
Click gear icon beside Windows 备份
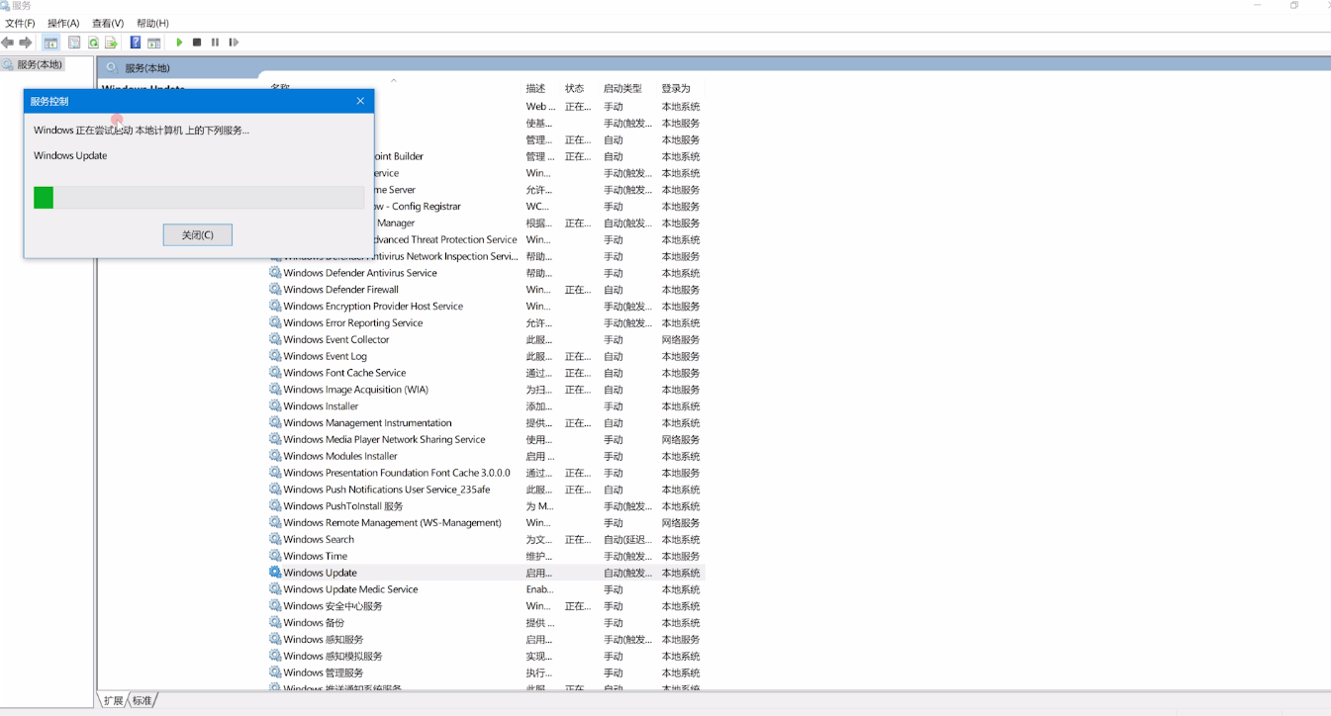(x=275, y=623)
